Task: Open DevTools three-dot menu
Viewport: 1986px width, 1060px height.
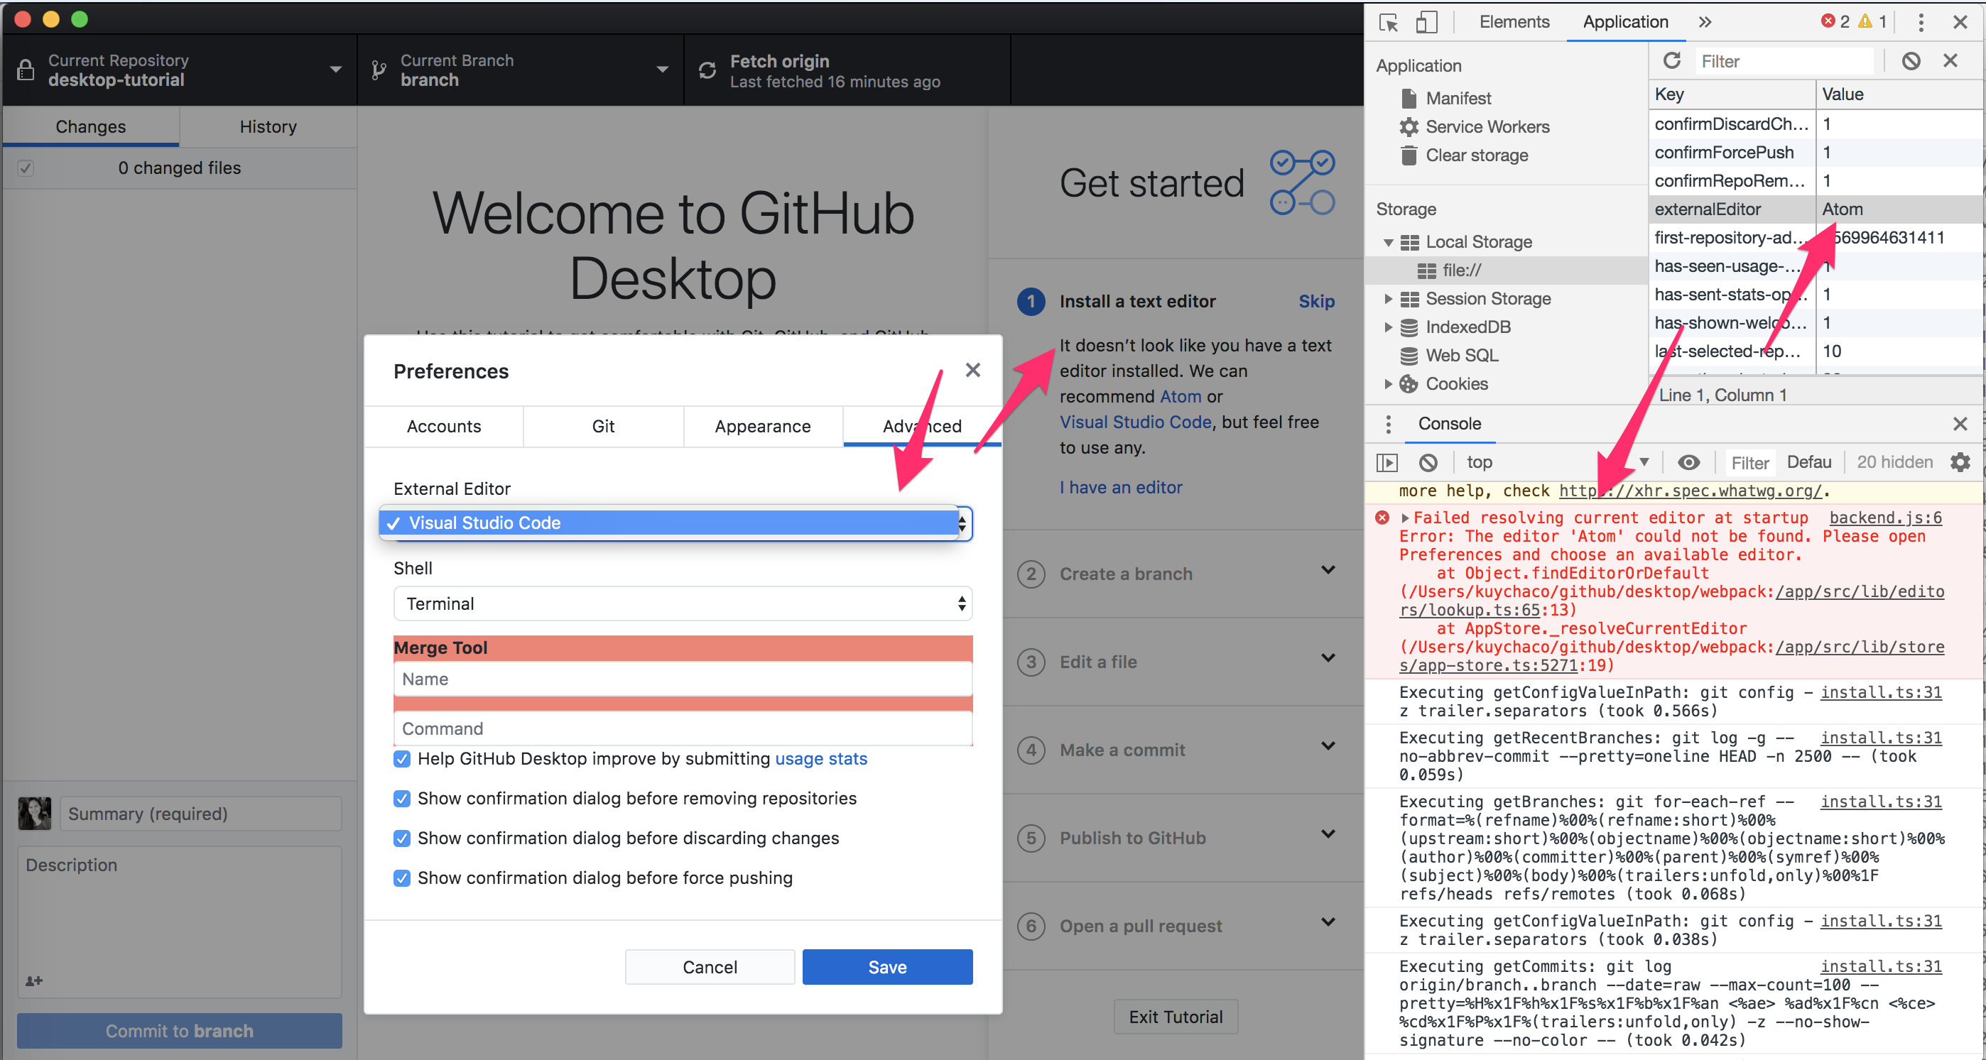Action: click(x=1921, y=22)
